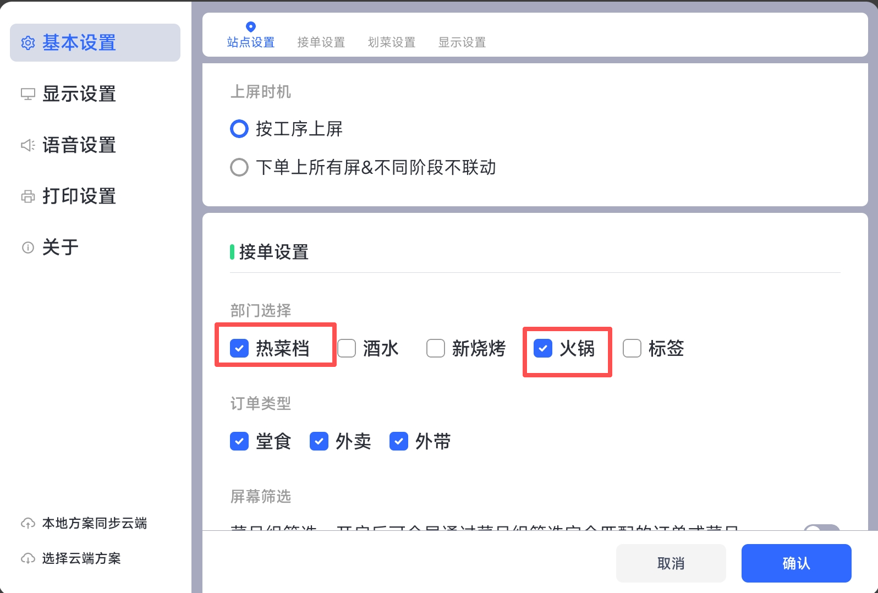Click the cloud upload icon for 本地方案同步云端

pyautogui.click(x=28, y=523)
